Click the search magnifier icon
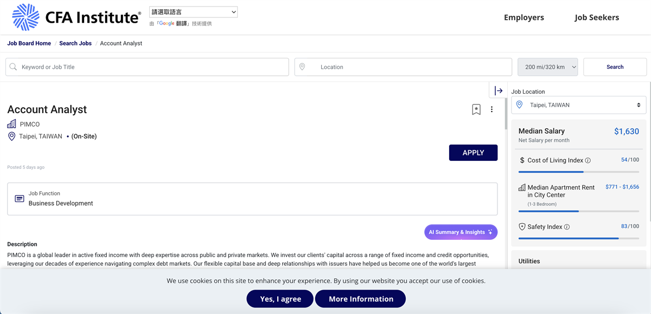Screen dimensions: 651x314 pyautogui.click(x=14, y=67)
